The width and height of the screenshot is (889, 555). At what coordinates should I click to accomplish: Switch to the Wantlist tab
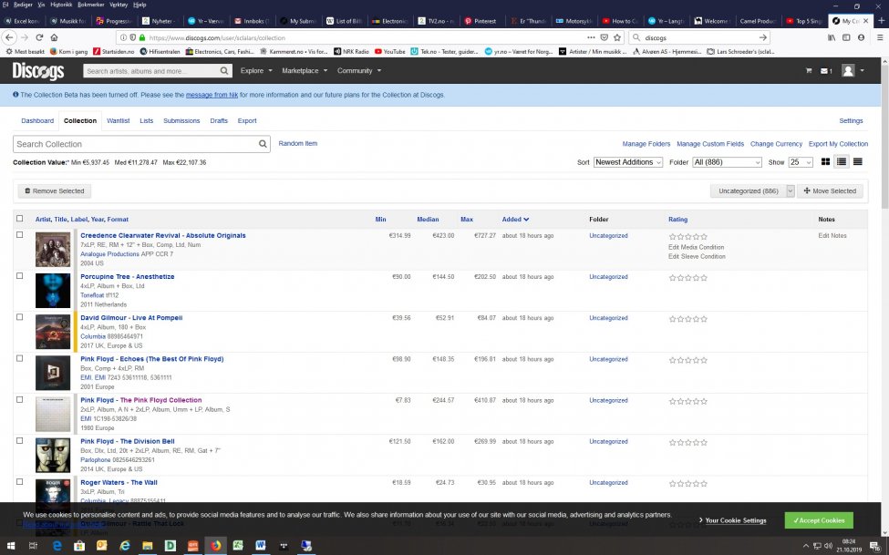pos(119,120)
